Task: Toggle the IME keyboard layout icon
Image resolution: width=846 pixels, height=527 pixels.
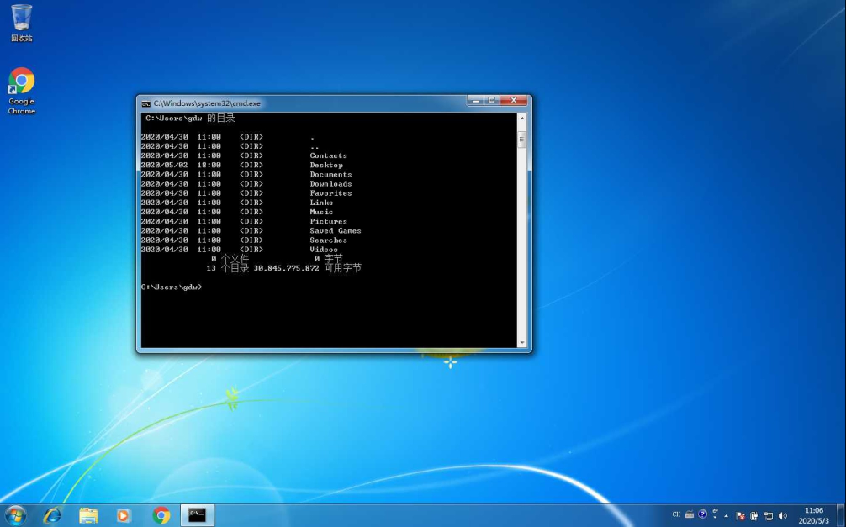Action: (689, 514)
